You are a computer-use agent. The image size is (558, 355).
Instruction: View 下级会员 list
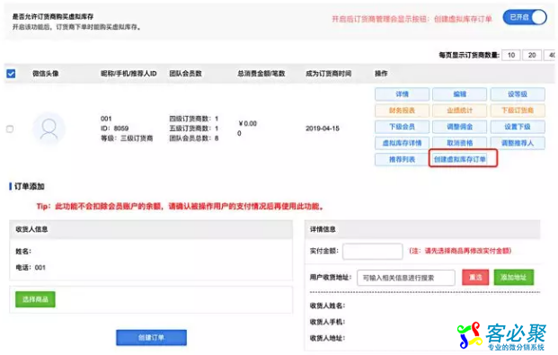(x=402, y=127)
